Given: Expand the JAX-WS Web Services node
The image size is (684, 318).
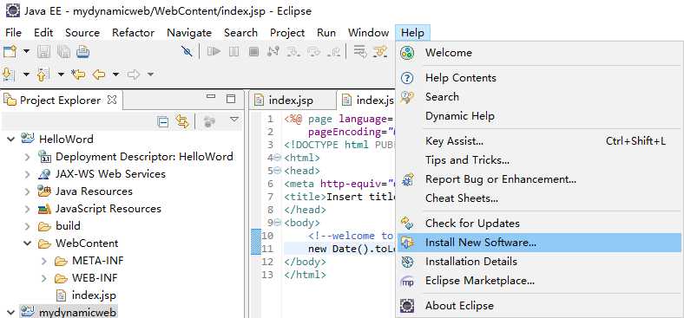Looking at the screenshot, I should pos(28,174).
